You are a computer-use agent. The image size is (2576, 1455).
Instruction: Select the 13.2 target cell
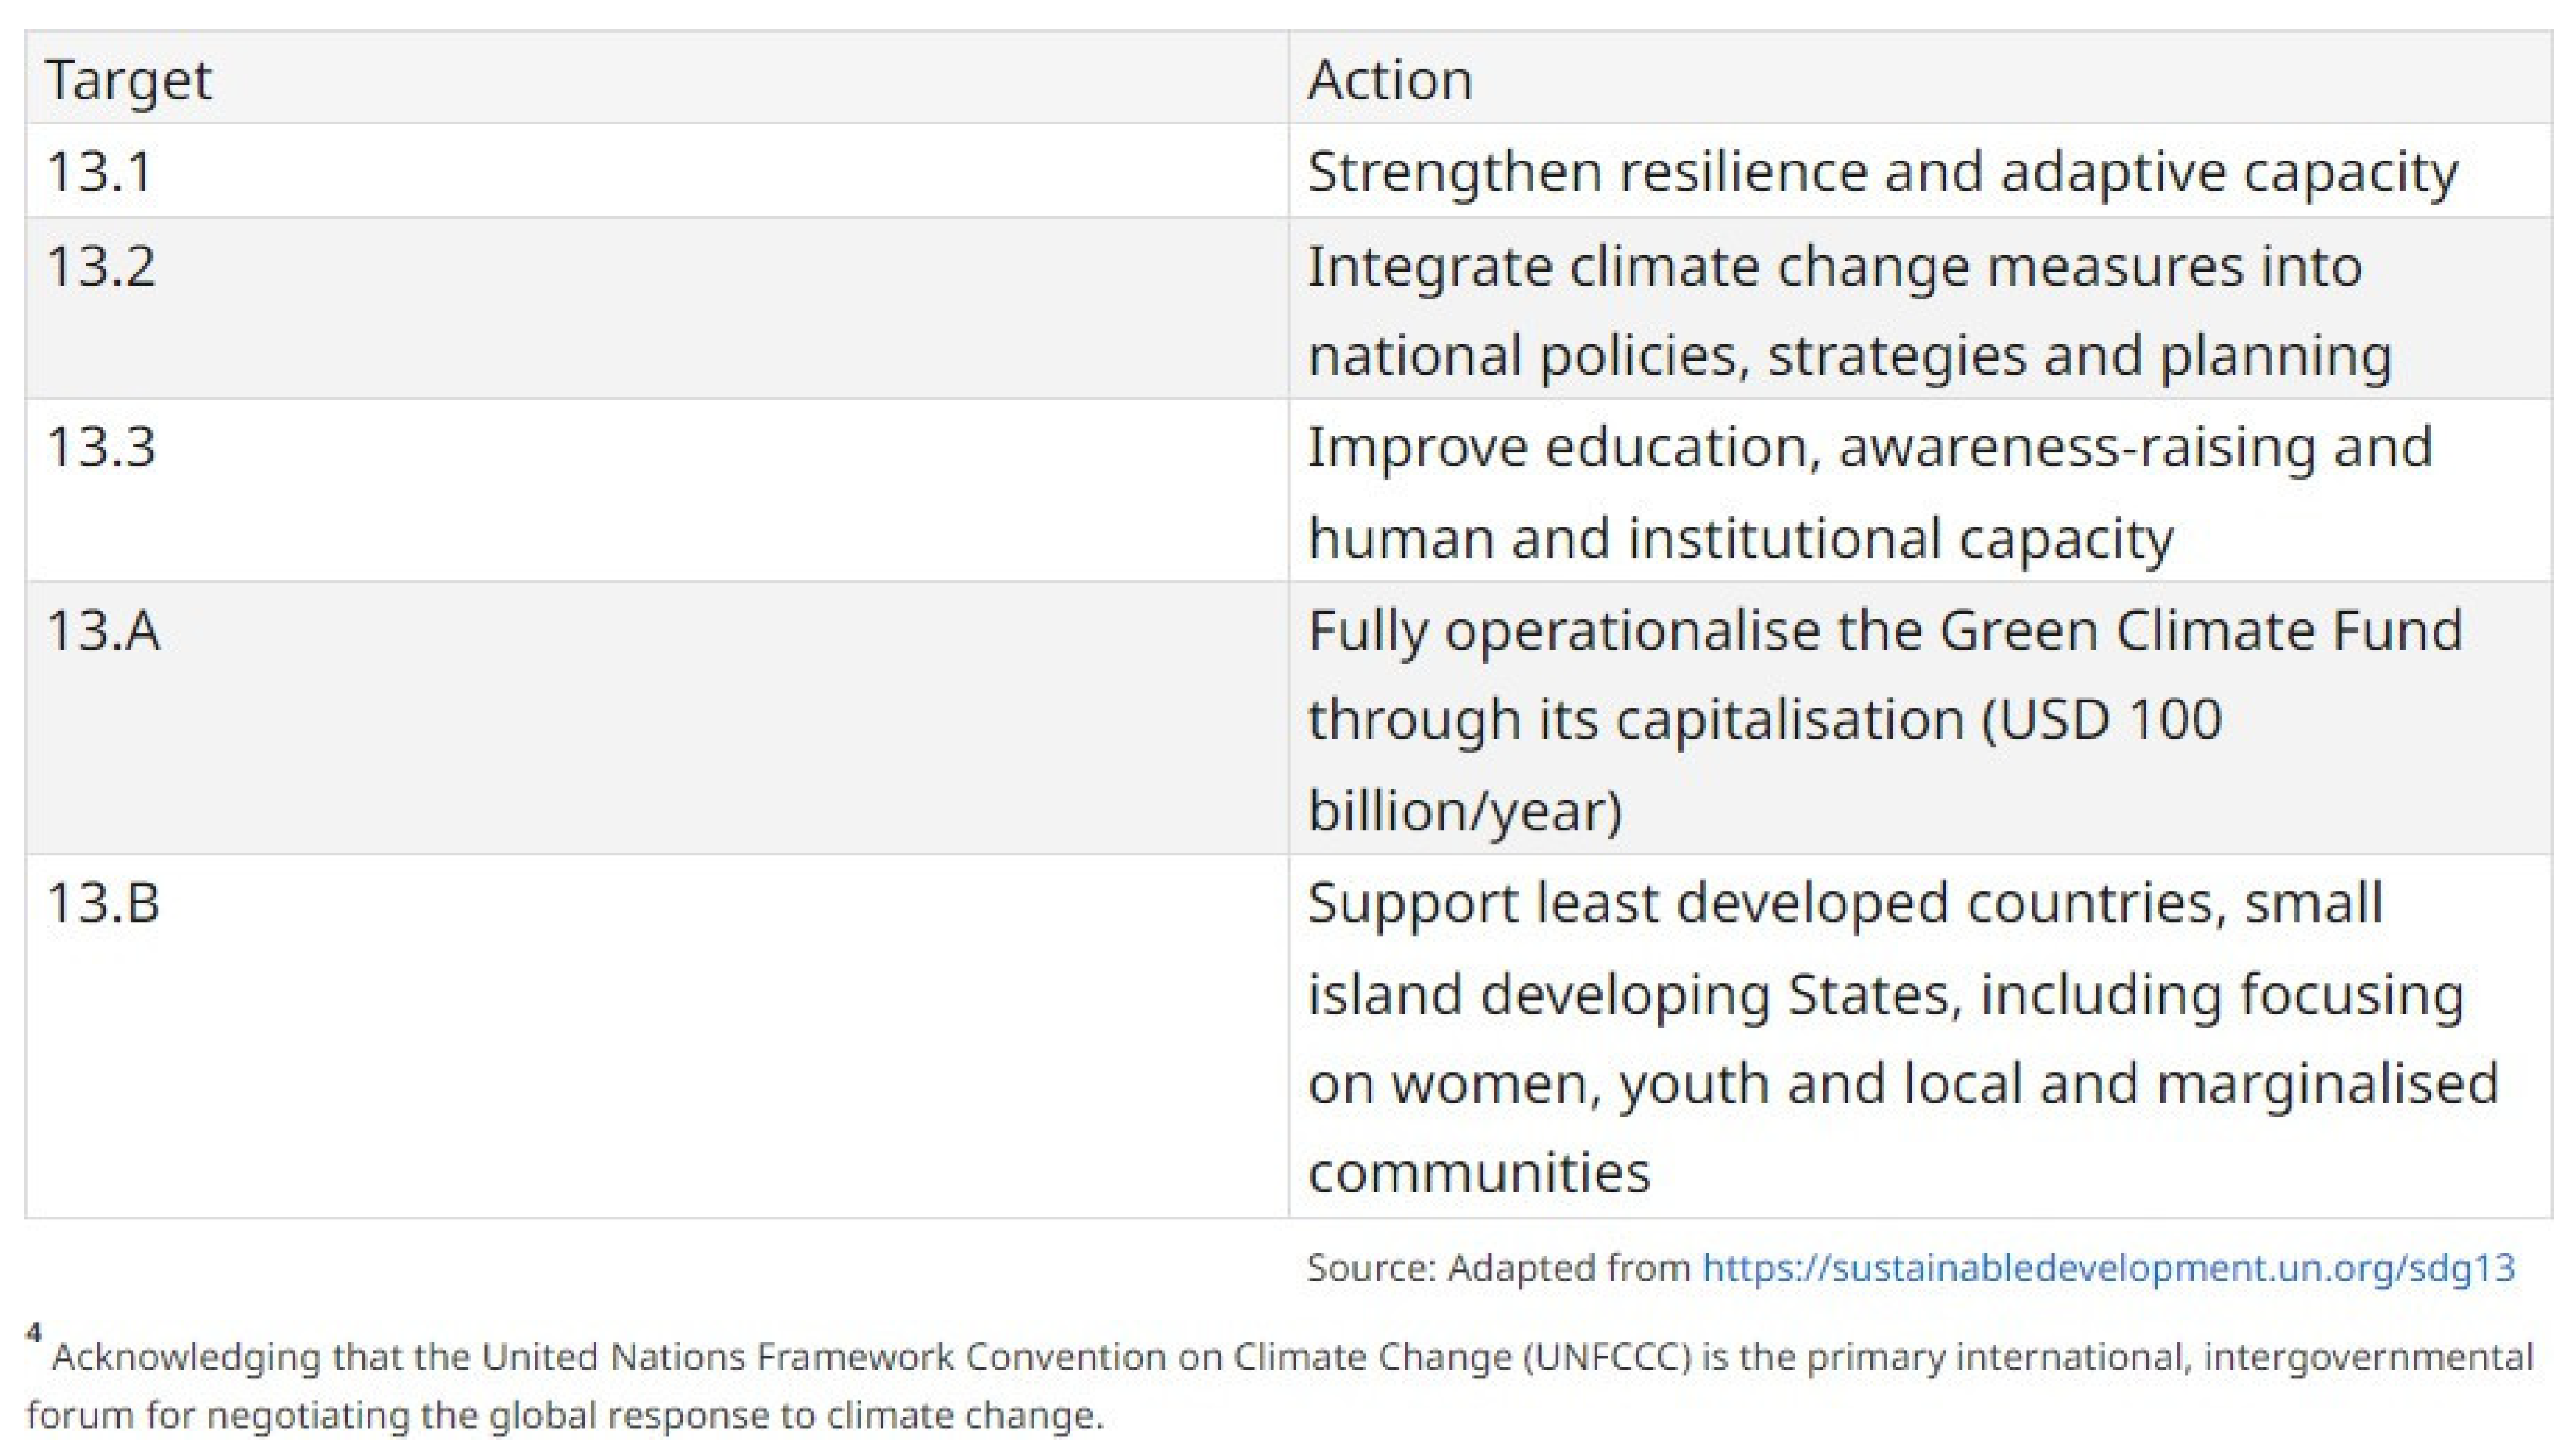[x=101, y=267]
